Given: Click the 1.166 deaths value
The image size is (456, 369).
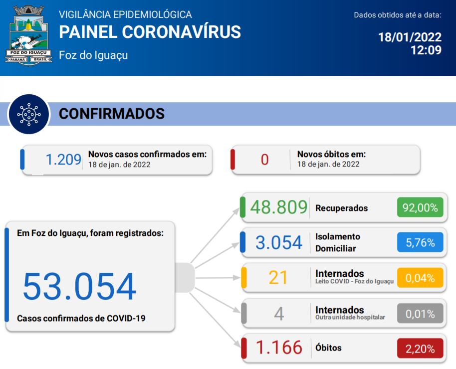Looking at the screenshot, I should coord(279,348).
